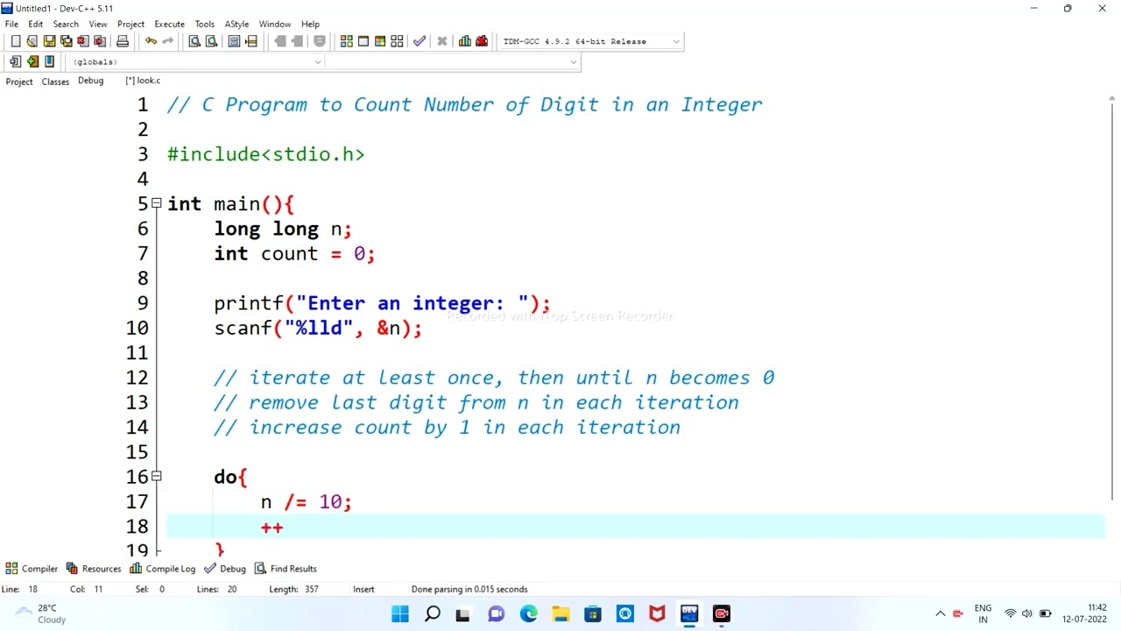Click the Close All toolbar icon
This screenshot has width=1121, height=631.
click(100, 41)
